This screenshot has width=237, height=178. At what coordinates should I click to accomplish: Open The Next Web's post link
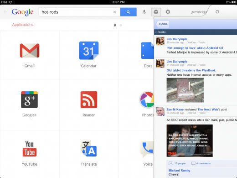pyautogui.click(x=208, y=110)
